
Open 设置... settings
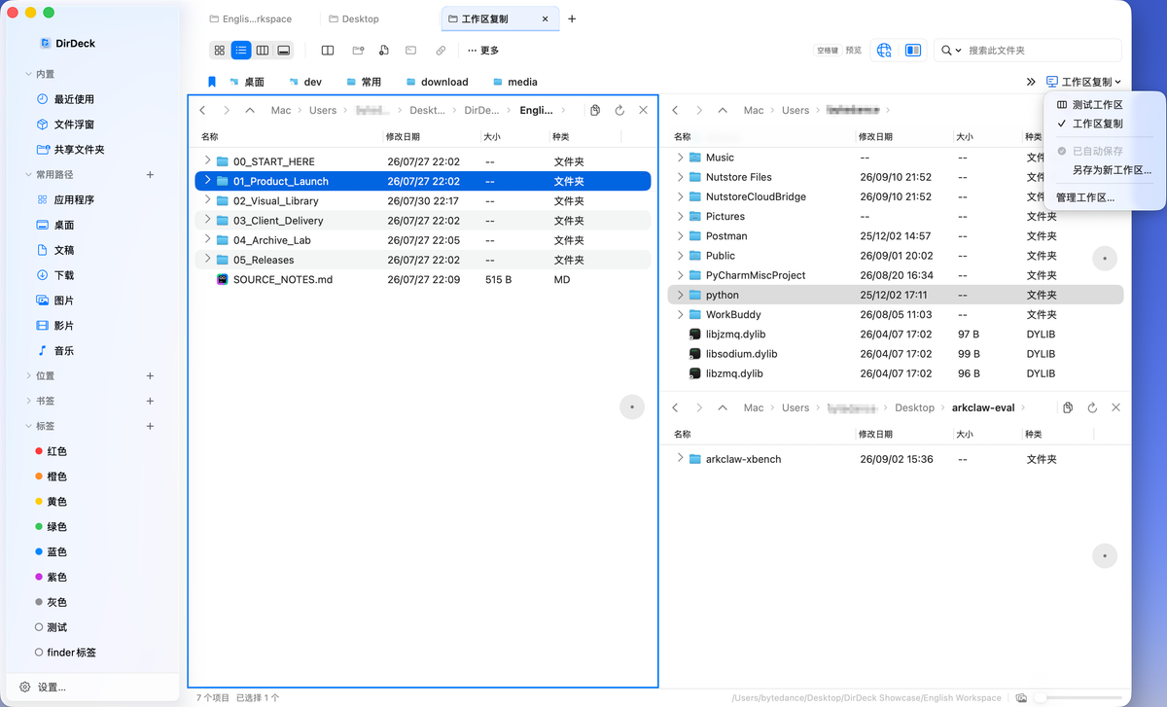[44, 687]
